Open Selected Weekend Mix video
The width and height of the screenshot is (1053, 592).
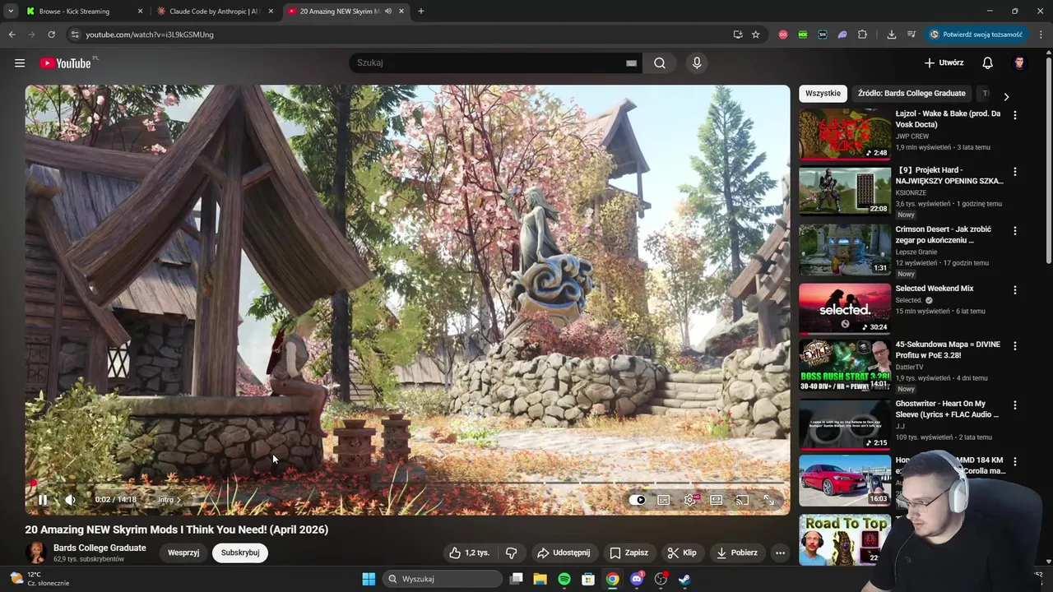coord(935,289)
